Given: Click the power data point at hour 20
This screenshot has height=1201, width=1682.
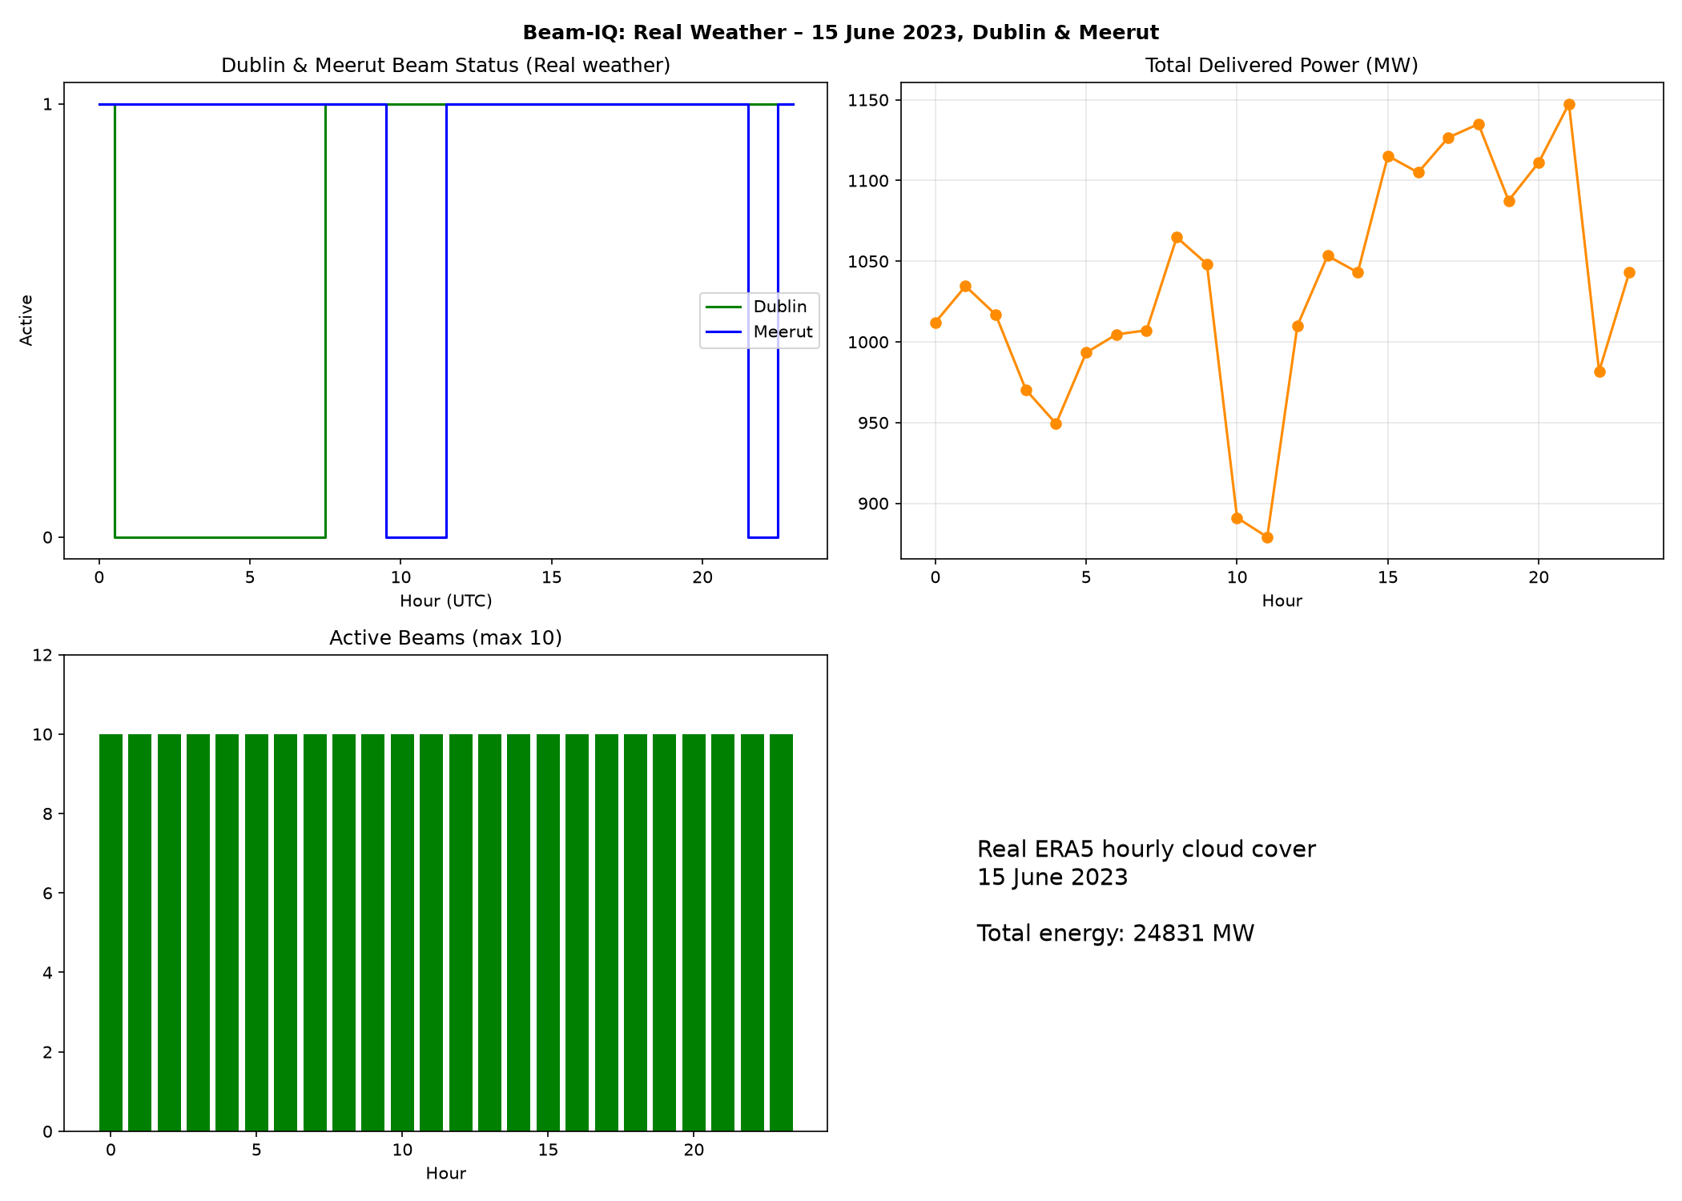Looking at the screenshot, I should 1539,163.
